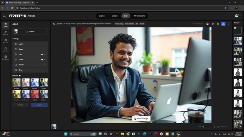Click the blue Apply button
Image resolution: width=244 pixels, height=137 pixels.
[39, 105]
